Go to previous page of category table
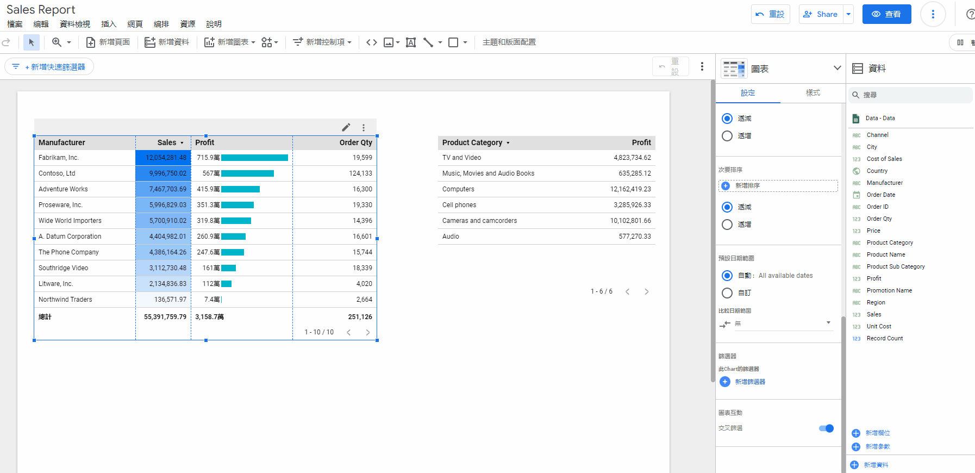 628,292
